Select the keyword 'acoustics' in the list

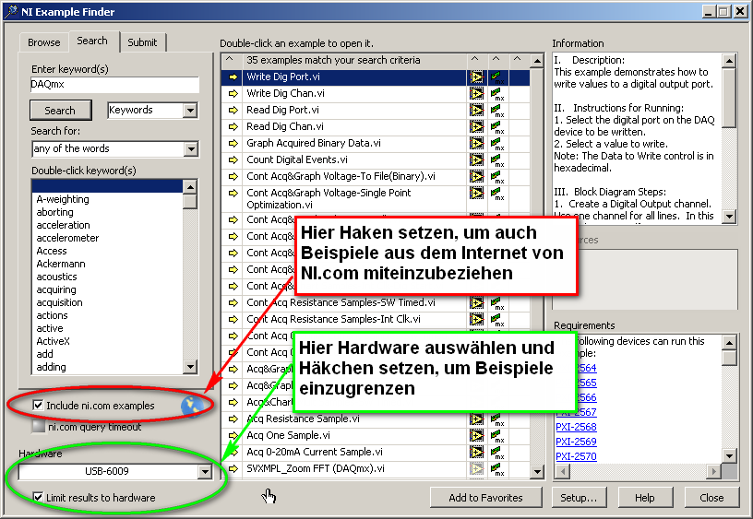coord(56,277)
